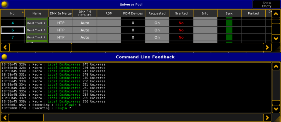Toggle Requested On for Shoot Truck 3
Screen dimensions: 281x122
click(157, 37)
